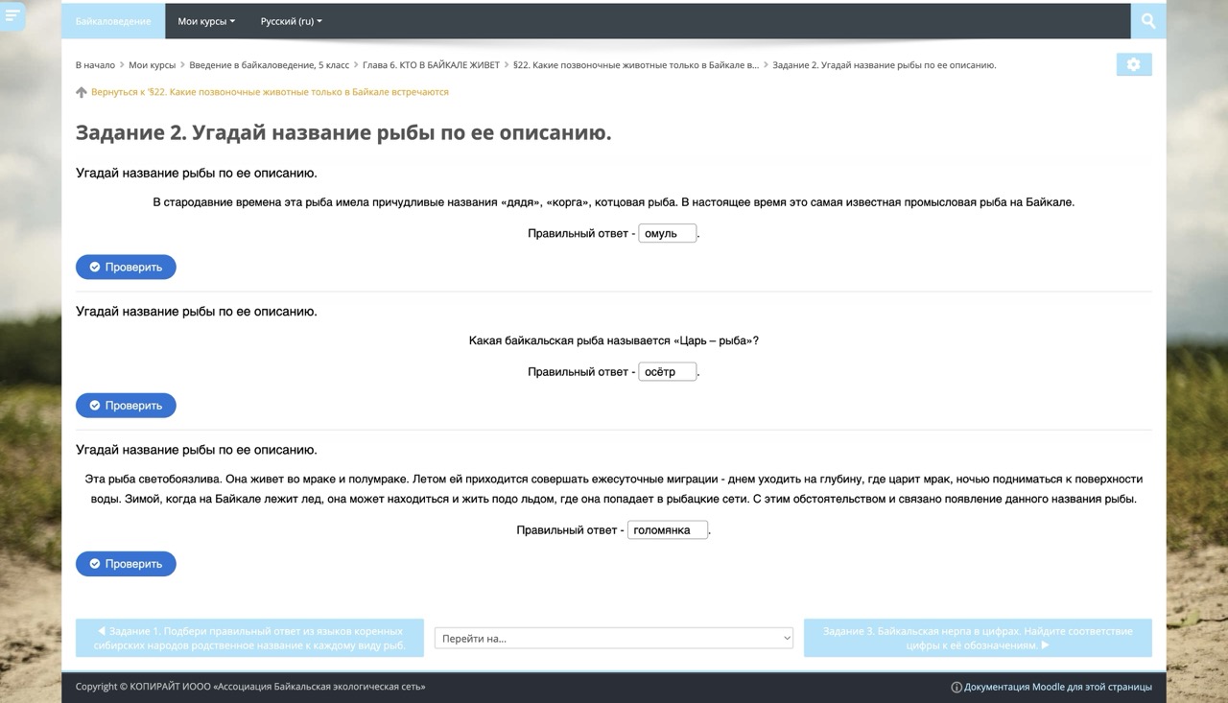Click the голомянка answer text box
The width and height of the screenshot is (1228, 703).
point(667,529)
